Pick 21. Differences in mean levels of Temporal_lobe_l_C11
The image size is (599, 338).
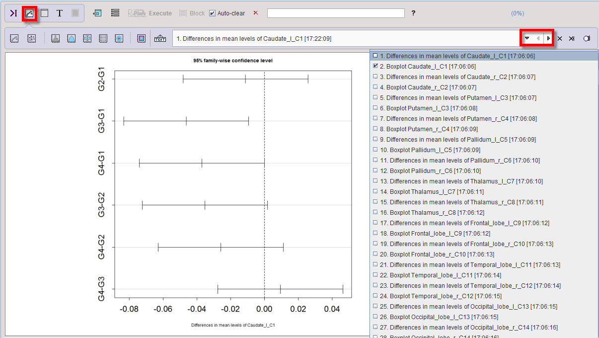coord(484,265)
